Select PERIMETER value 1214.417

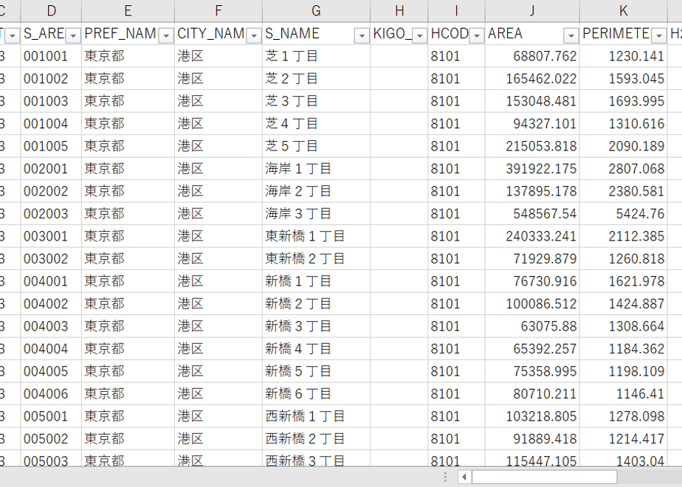click(x=623, y=439)
